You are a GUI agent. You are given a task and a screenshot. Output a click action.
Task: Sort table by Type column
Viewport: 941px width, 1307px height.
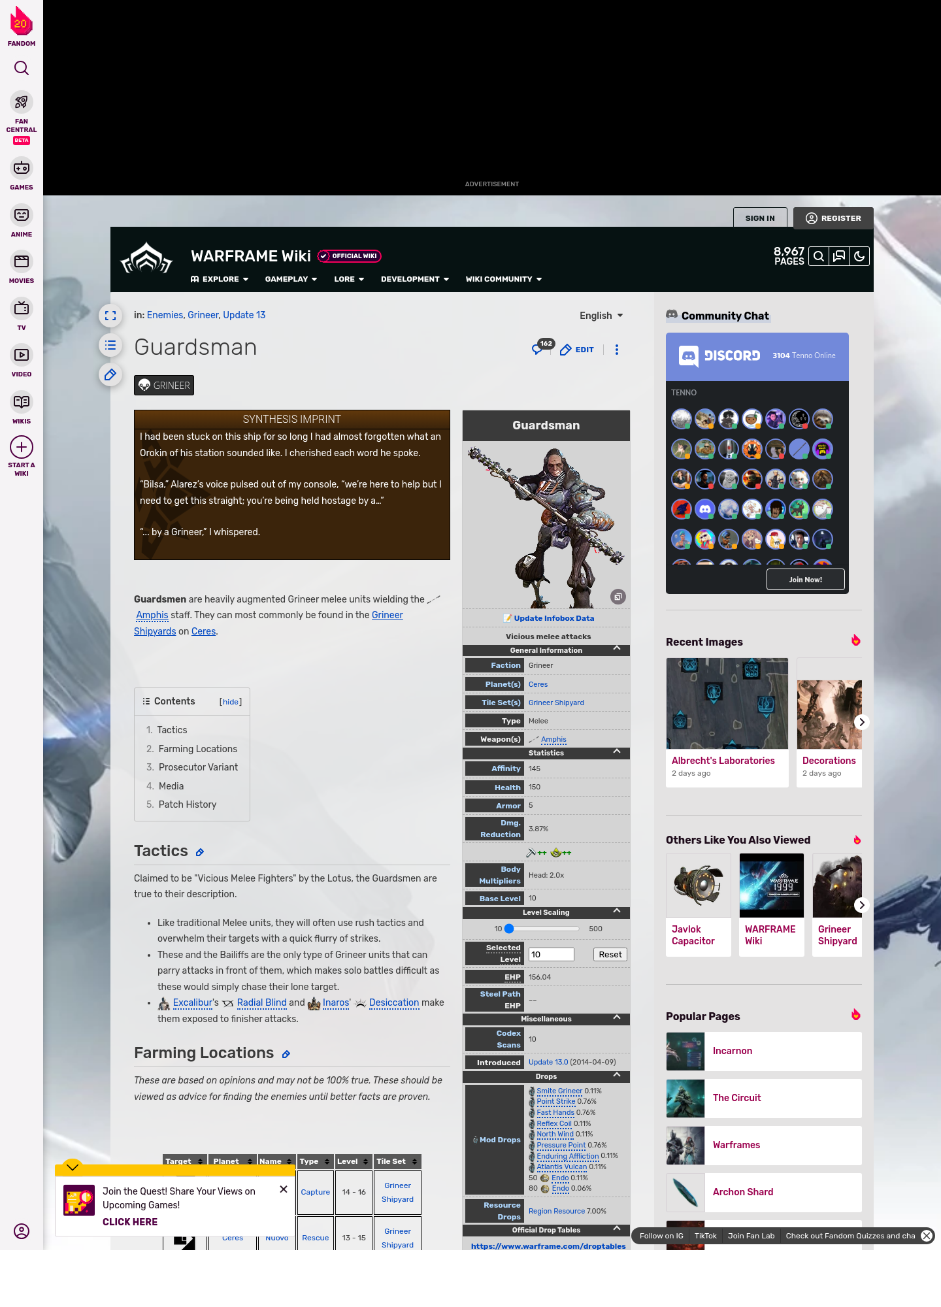point(316,1161)
